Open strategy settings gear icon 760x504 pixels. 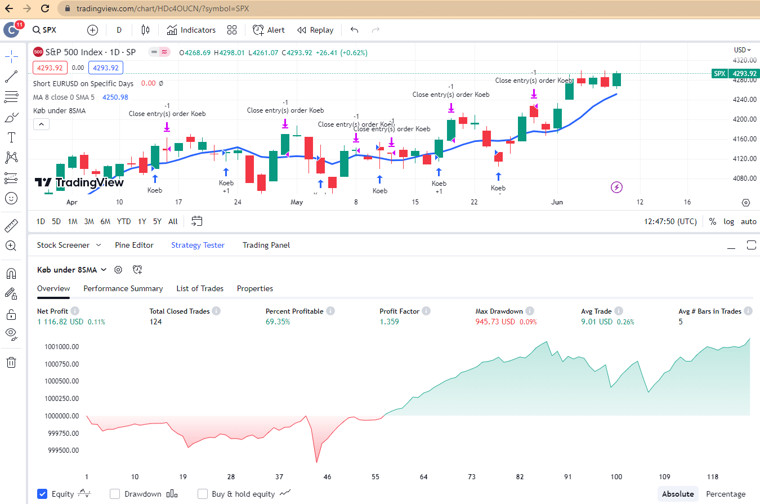[x=118, y=270]
